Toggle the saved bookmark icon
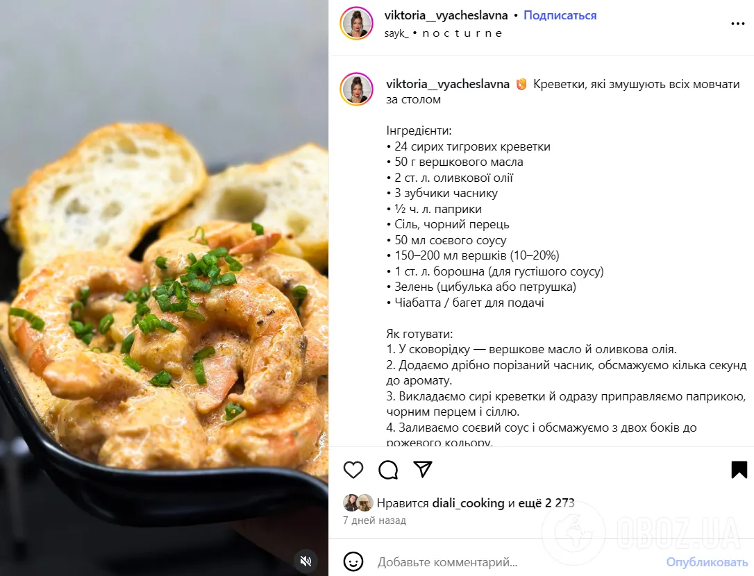754x576 pixels. 739,470
